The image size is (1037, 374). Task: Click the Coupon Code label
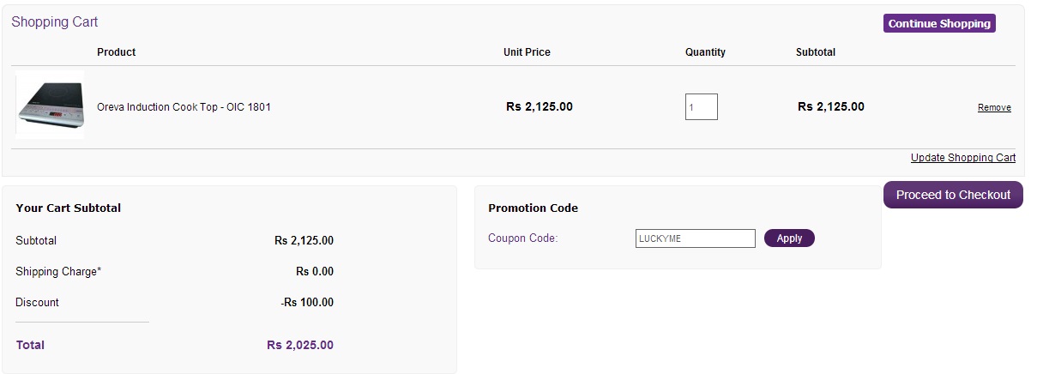coord(522,238)
